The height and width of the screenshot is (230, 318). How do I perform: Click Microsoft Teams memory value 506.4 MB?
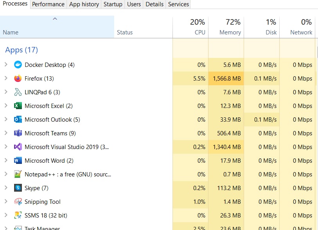tap(229, 133)
